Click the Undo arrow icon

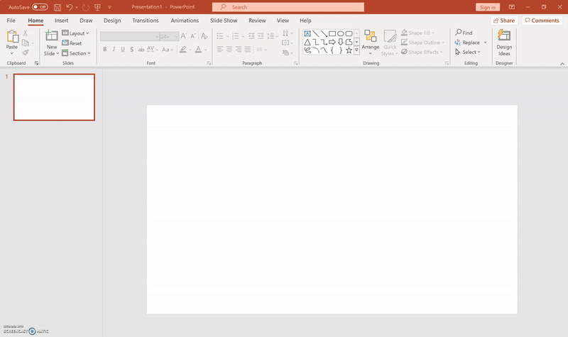point(70,7)
